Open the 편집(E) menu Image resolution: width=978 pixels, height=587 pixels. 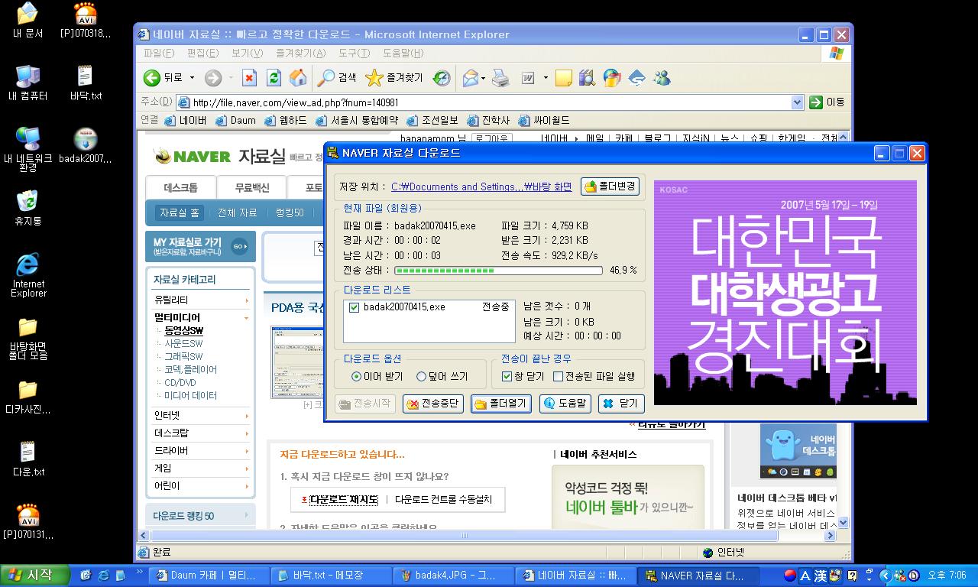coord(202,53)
